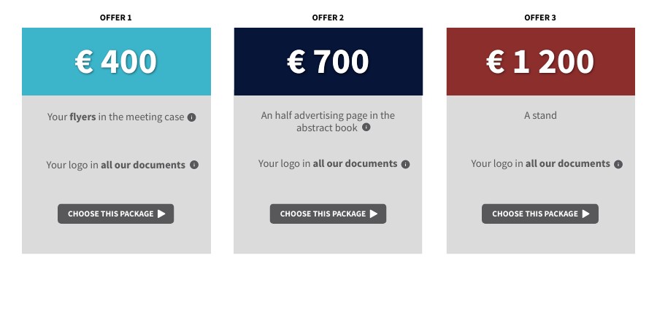Open the info icon beside Offer 1's logo line
Screen dimensions: 657x328
(194, 165)
